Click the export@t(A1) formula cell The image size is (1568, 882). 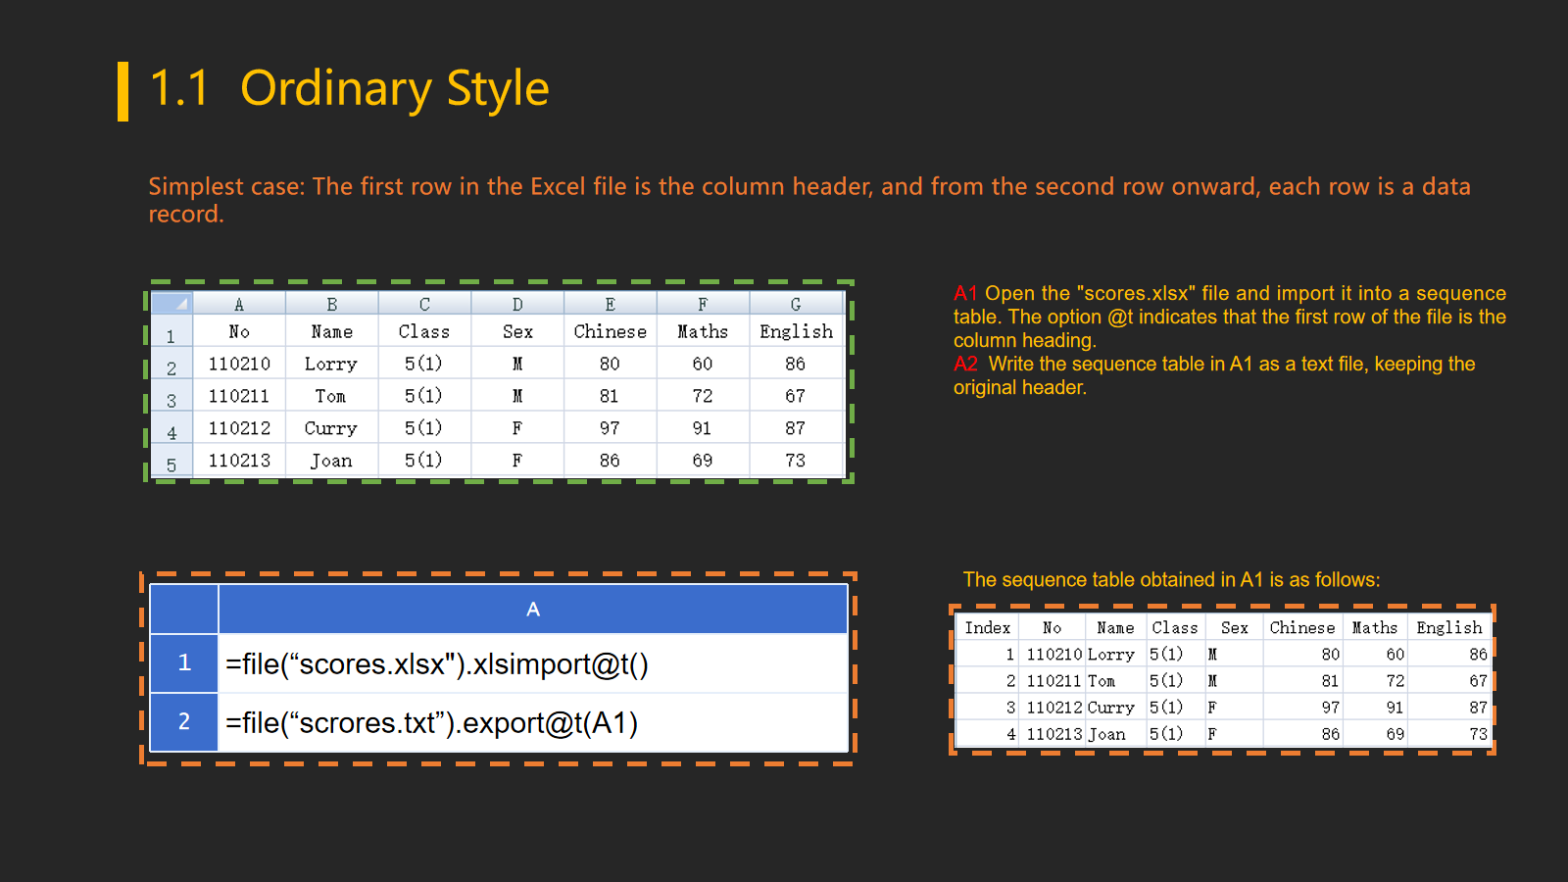click(x=532, y=723)
